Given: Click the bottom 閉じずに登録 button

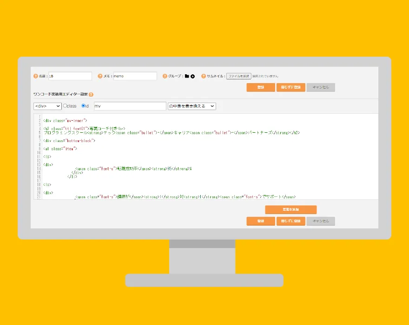Looking at the screenshot, I should [290, 221].
